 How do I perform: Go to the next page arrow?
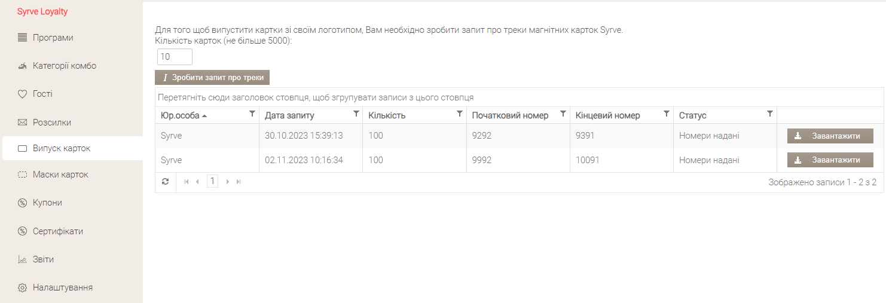228,182
